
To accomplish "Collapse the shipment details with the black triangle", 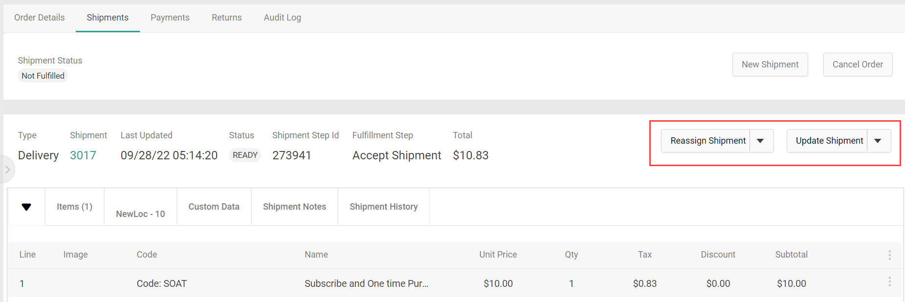I will 26,207.
